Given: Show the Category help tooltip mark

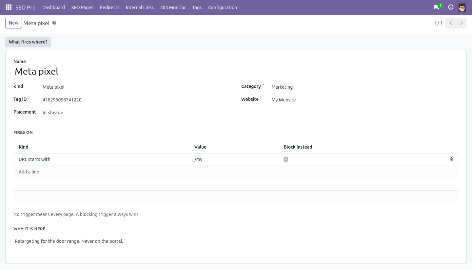Looking at the screenshot, I should pyautogui.click(x=263, y=85).
